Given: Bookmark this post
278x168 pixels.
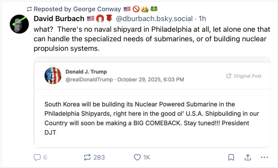Looking at the screenshot, I should click(x=231, y=157).
